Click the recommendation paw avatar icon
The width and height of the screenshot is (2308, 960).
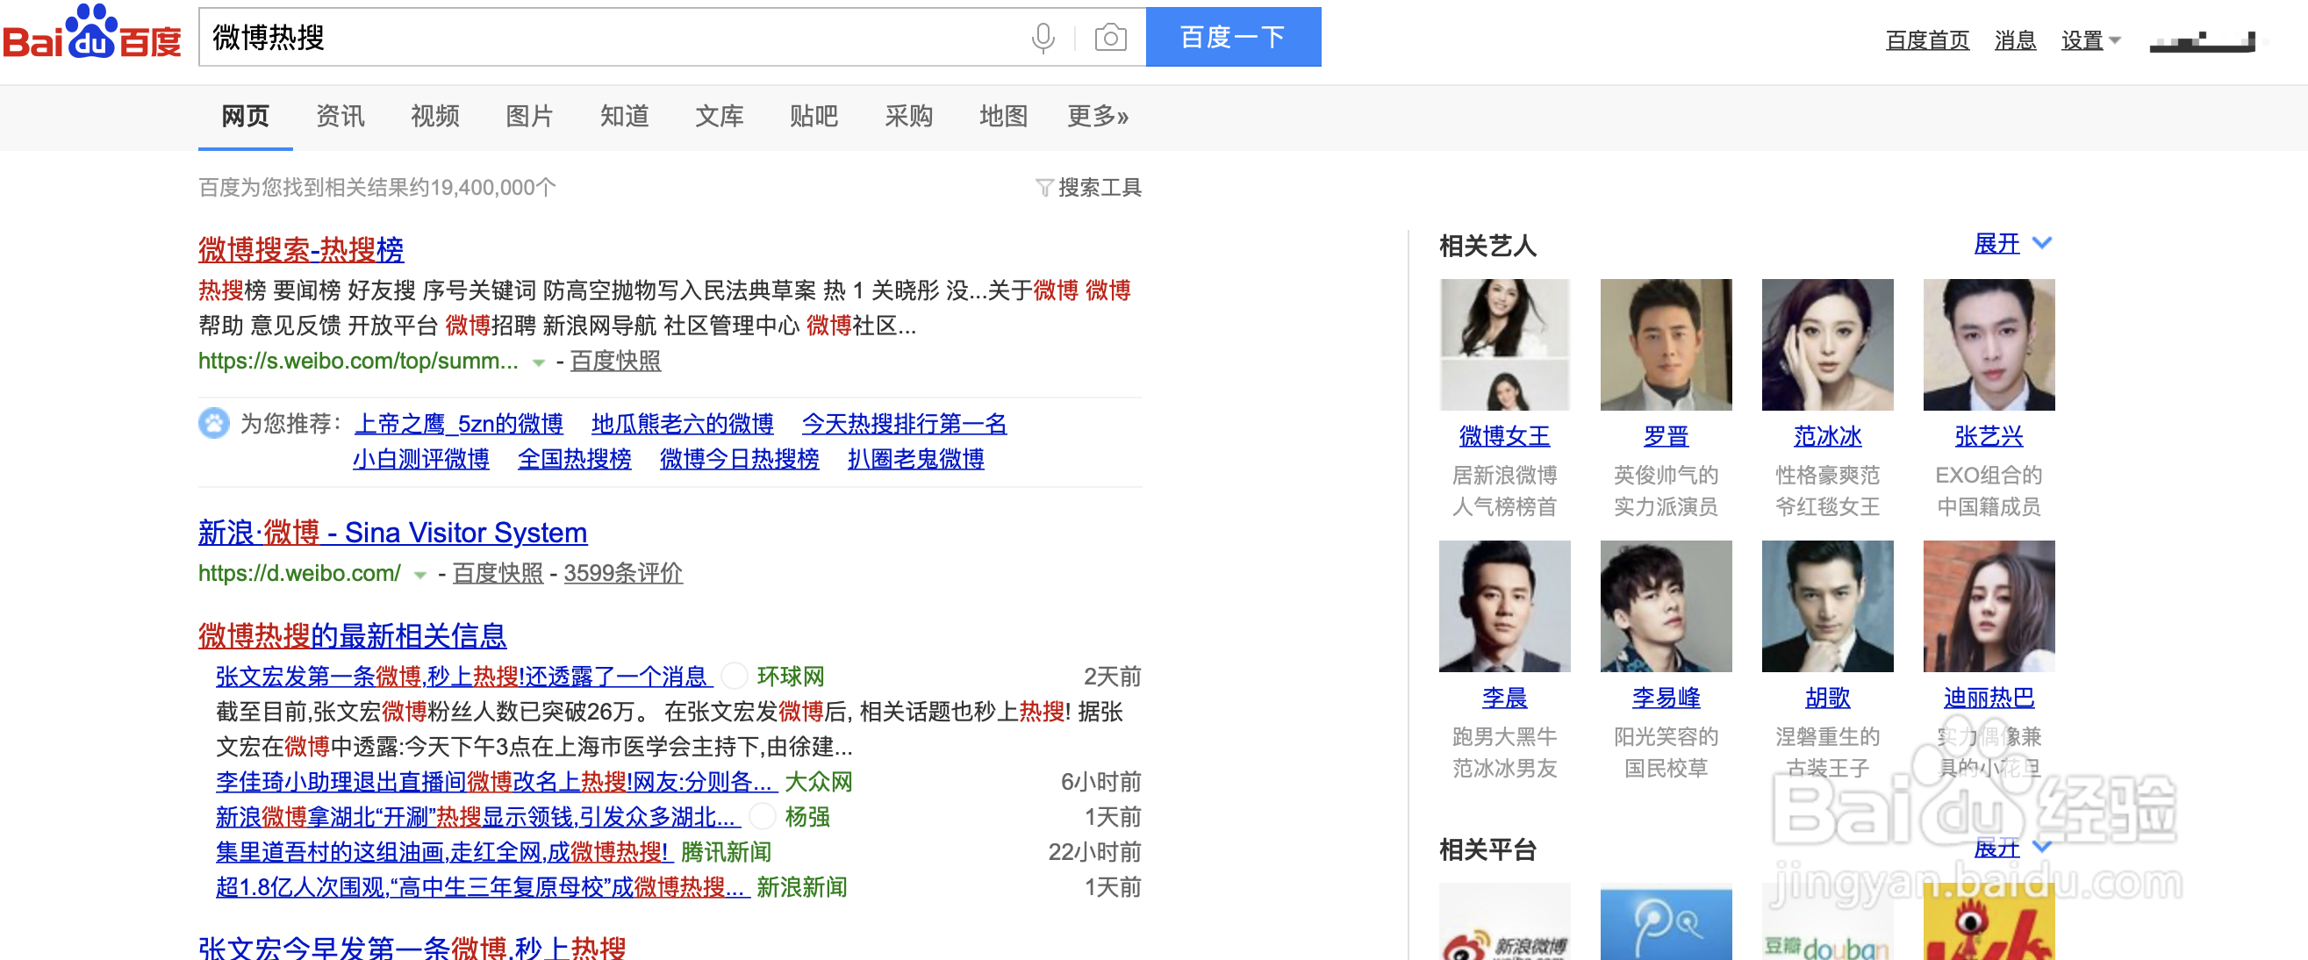click(213, 423)
